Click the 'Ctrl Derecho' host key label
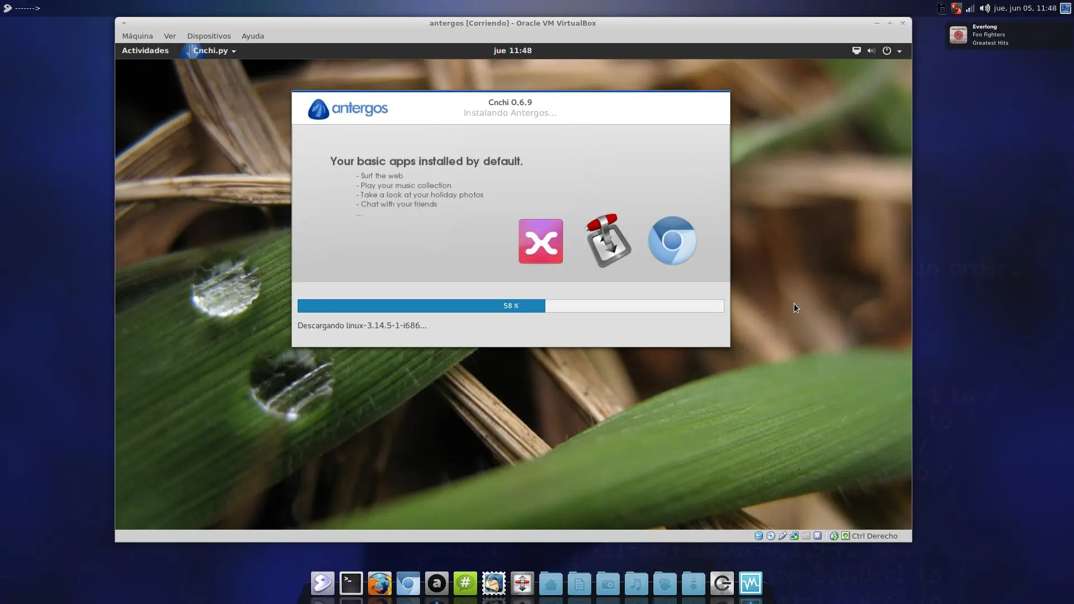Image resolution: width=1074 pixels, height=604 pixels. point(874,536)
